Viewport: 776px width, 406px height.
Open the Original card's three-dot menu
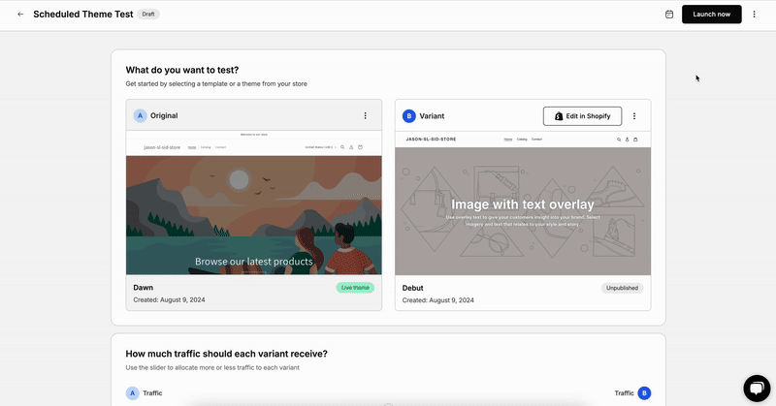pos(366,115)
